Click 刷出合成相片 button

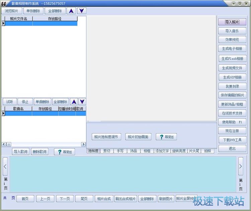click(x=125, y=199)
